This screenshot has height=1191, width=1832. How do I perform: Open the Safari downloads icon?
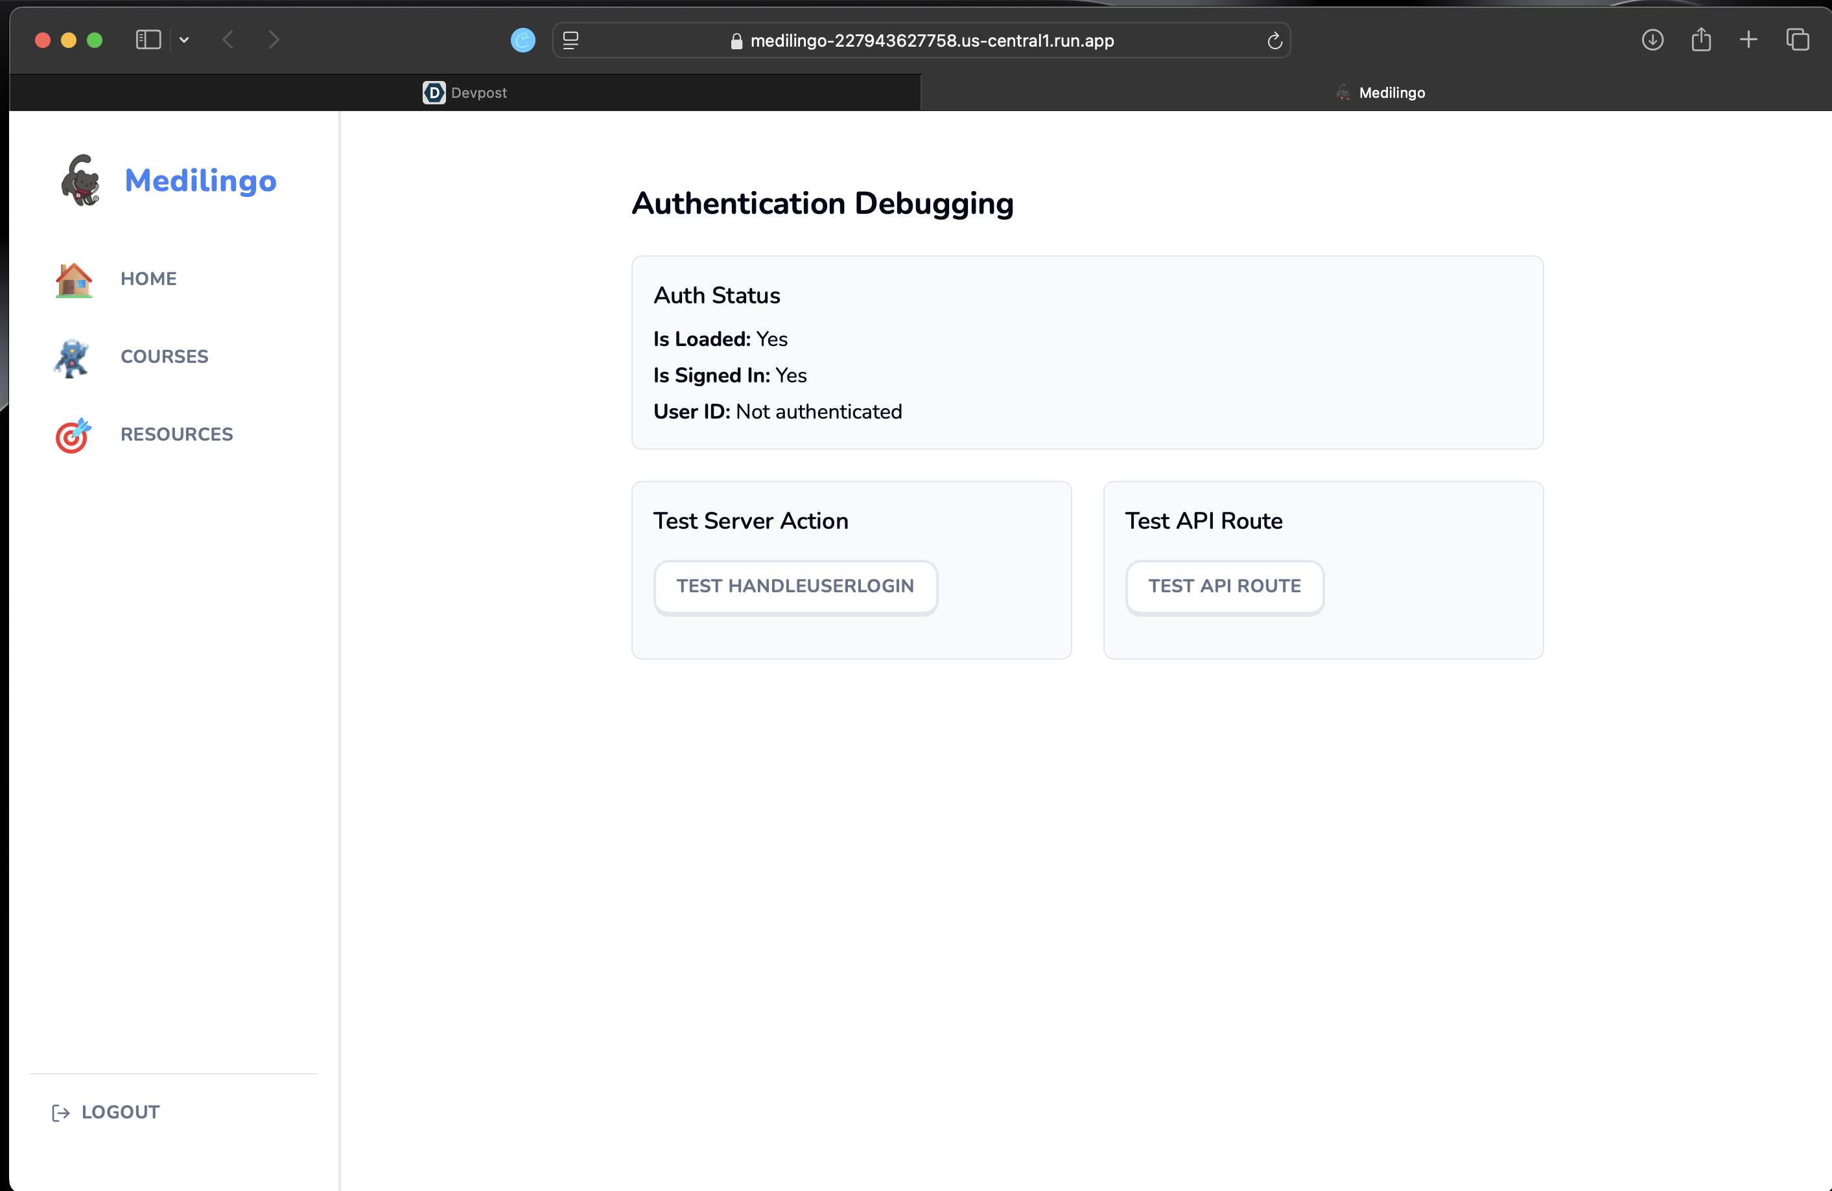coord(1652,40)
